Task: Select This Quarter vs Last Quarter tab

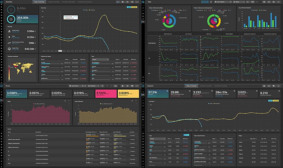Action: tap(85, 2)
